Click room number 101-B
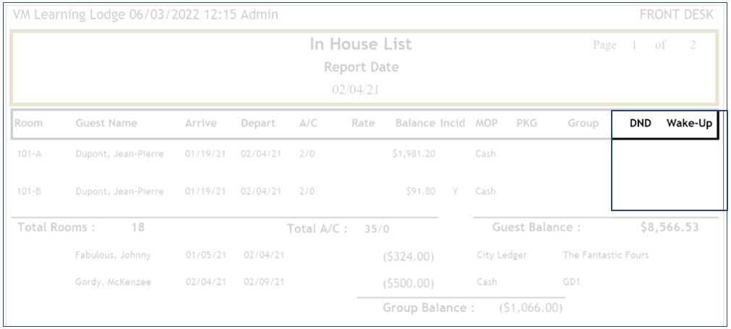 click(29, 192)
